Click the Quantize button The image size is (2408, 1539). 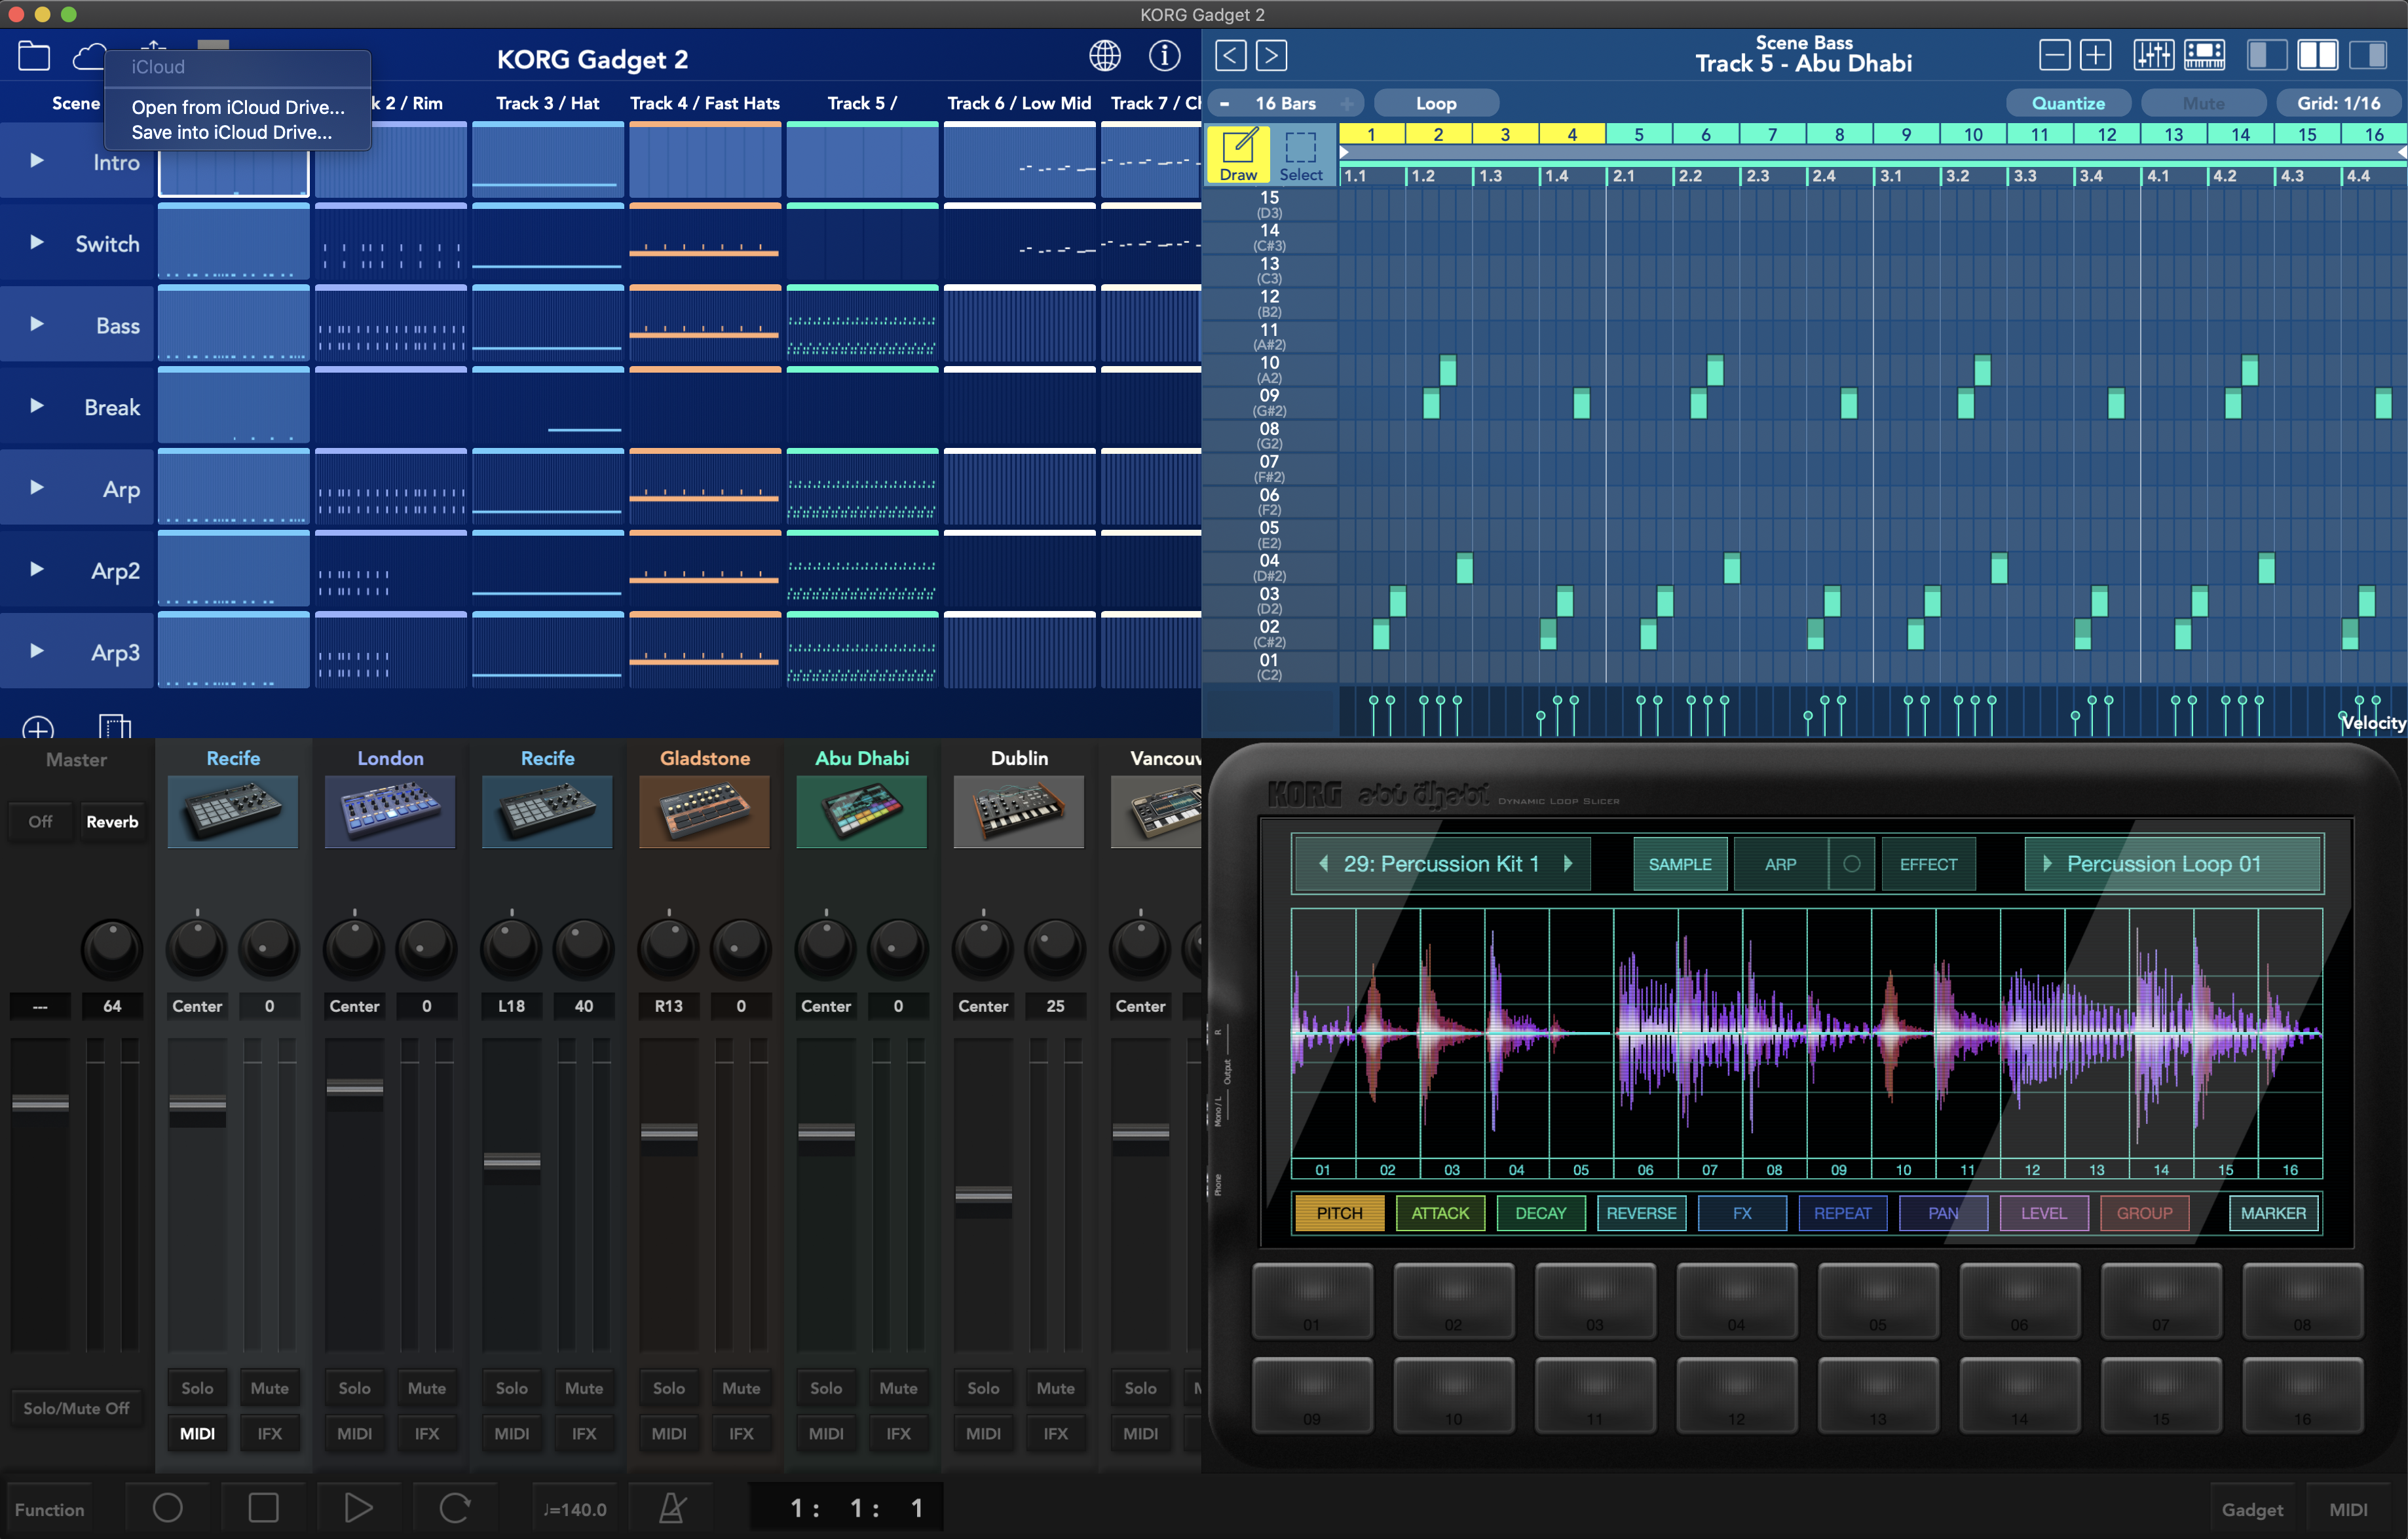(x=2068, y=103)
